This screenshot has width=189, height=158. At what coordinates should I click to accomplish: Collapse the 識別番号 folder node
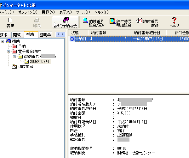(14, 57)
